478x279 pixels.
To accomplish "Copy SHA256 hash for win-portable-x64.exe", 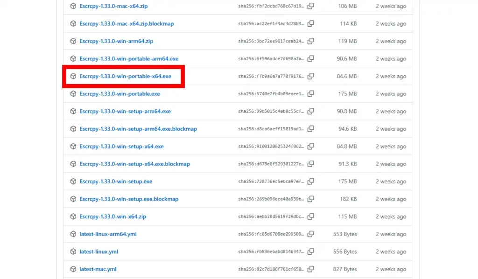I will (x=310, y=76).
